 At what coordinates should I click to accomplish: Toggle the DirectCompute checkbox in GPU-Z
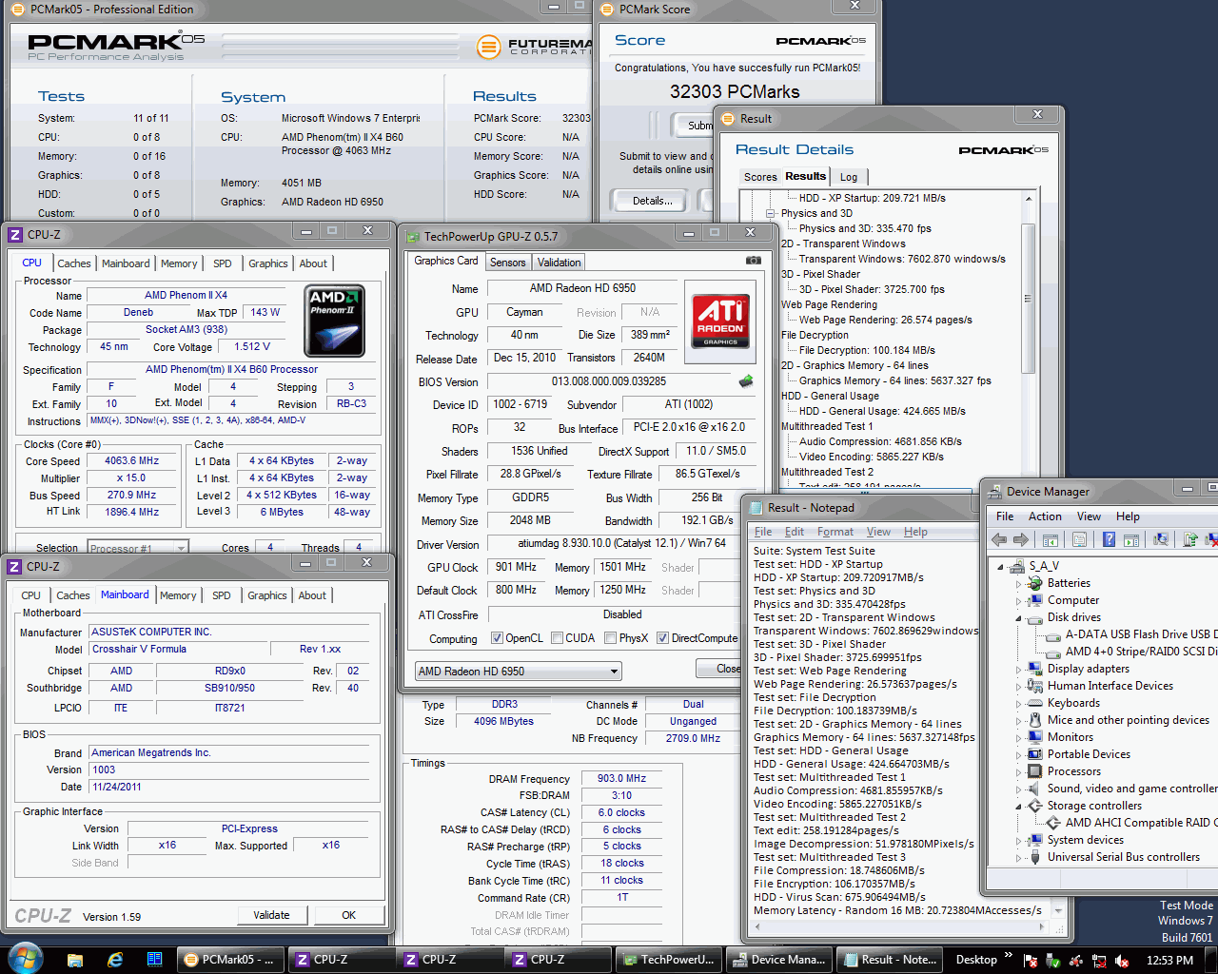(662, 638)
